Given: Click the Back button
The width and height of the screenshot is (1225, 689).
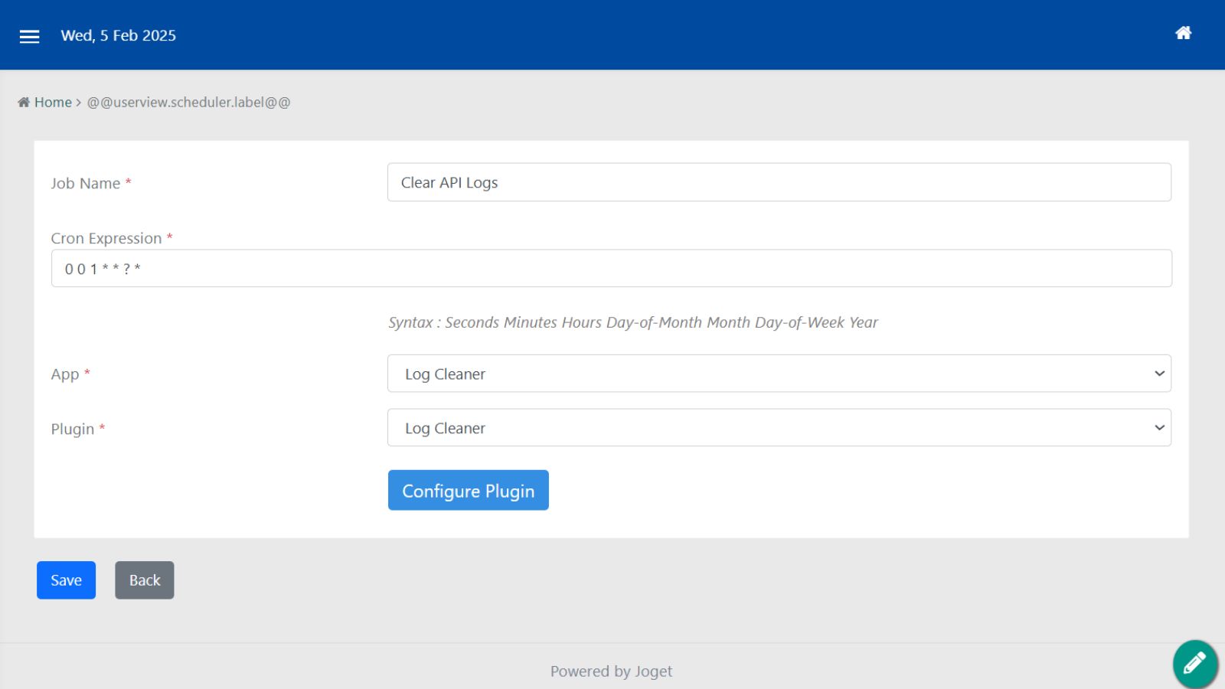Looking at the screenshot, I should tap(144, 580).
